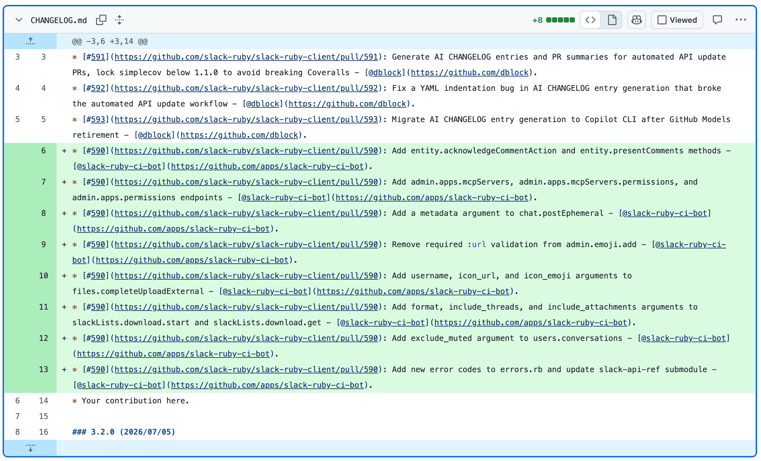
Task: Copy the CHANGELOG.md file path
Action: [x=101, y=20]
